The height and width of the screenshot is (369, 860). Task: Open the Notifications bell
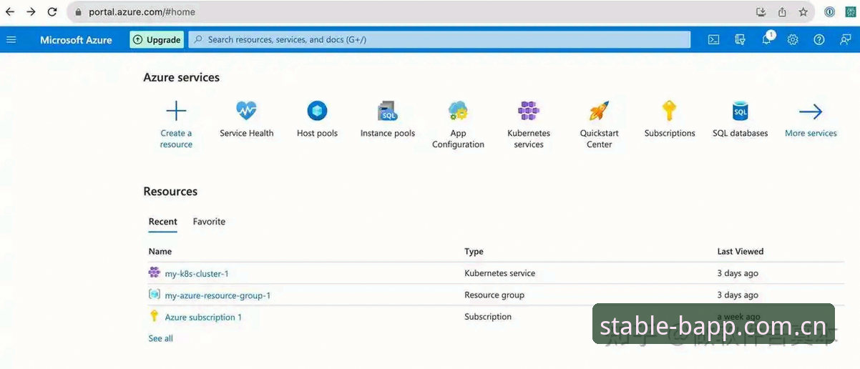pyautogui.click(x=766, y=39)
